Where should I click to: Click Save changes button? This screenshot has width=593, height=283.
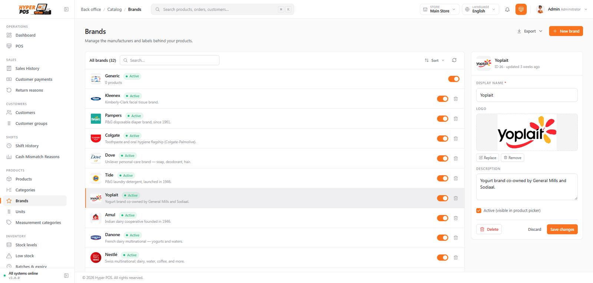point(562,229)
